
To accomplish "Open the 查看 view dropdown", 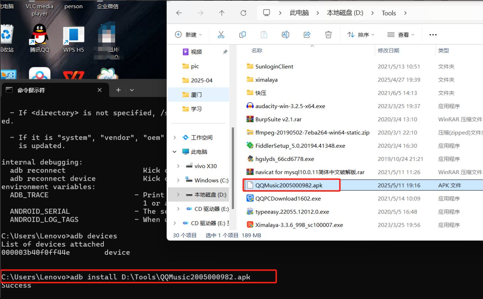I will pyautogui.click(x=401, y=35).
